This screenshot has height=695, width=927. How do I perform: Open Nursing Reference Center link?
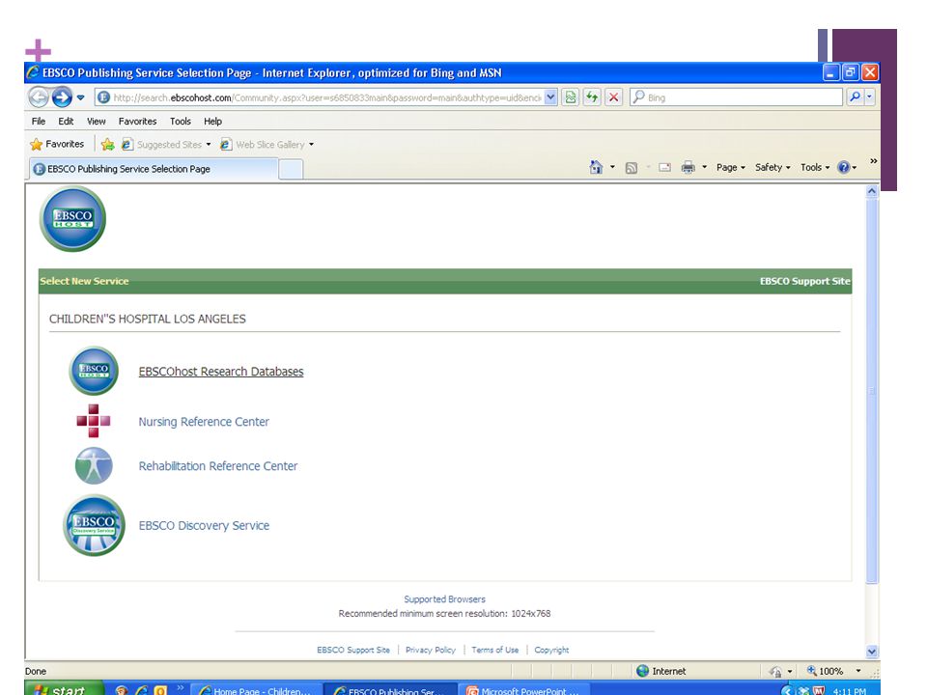tap(204, 422)
